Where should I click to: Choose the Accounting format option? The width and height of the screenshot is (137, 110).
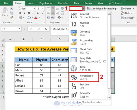coord(88,42)
